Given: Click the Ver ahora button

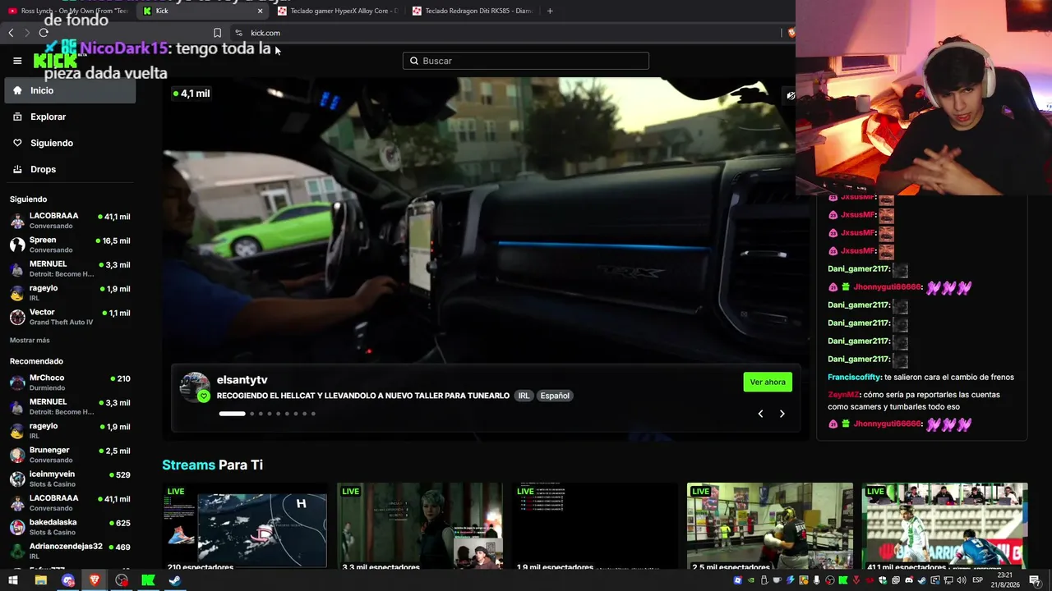Looking at the screenshot, I should click(768, 382).
